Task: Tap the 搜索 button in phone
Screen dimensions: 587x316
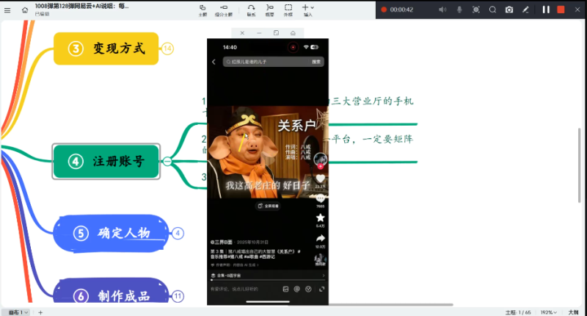Action: (316, 62)
